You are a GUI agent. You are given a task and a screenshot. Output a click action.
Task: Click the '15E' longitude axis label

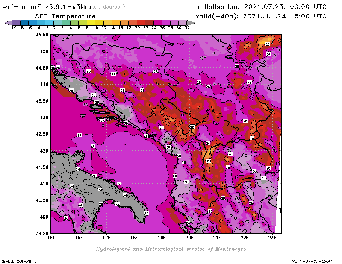tap(51, 238)
